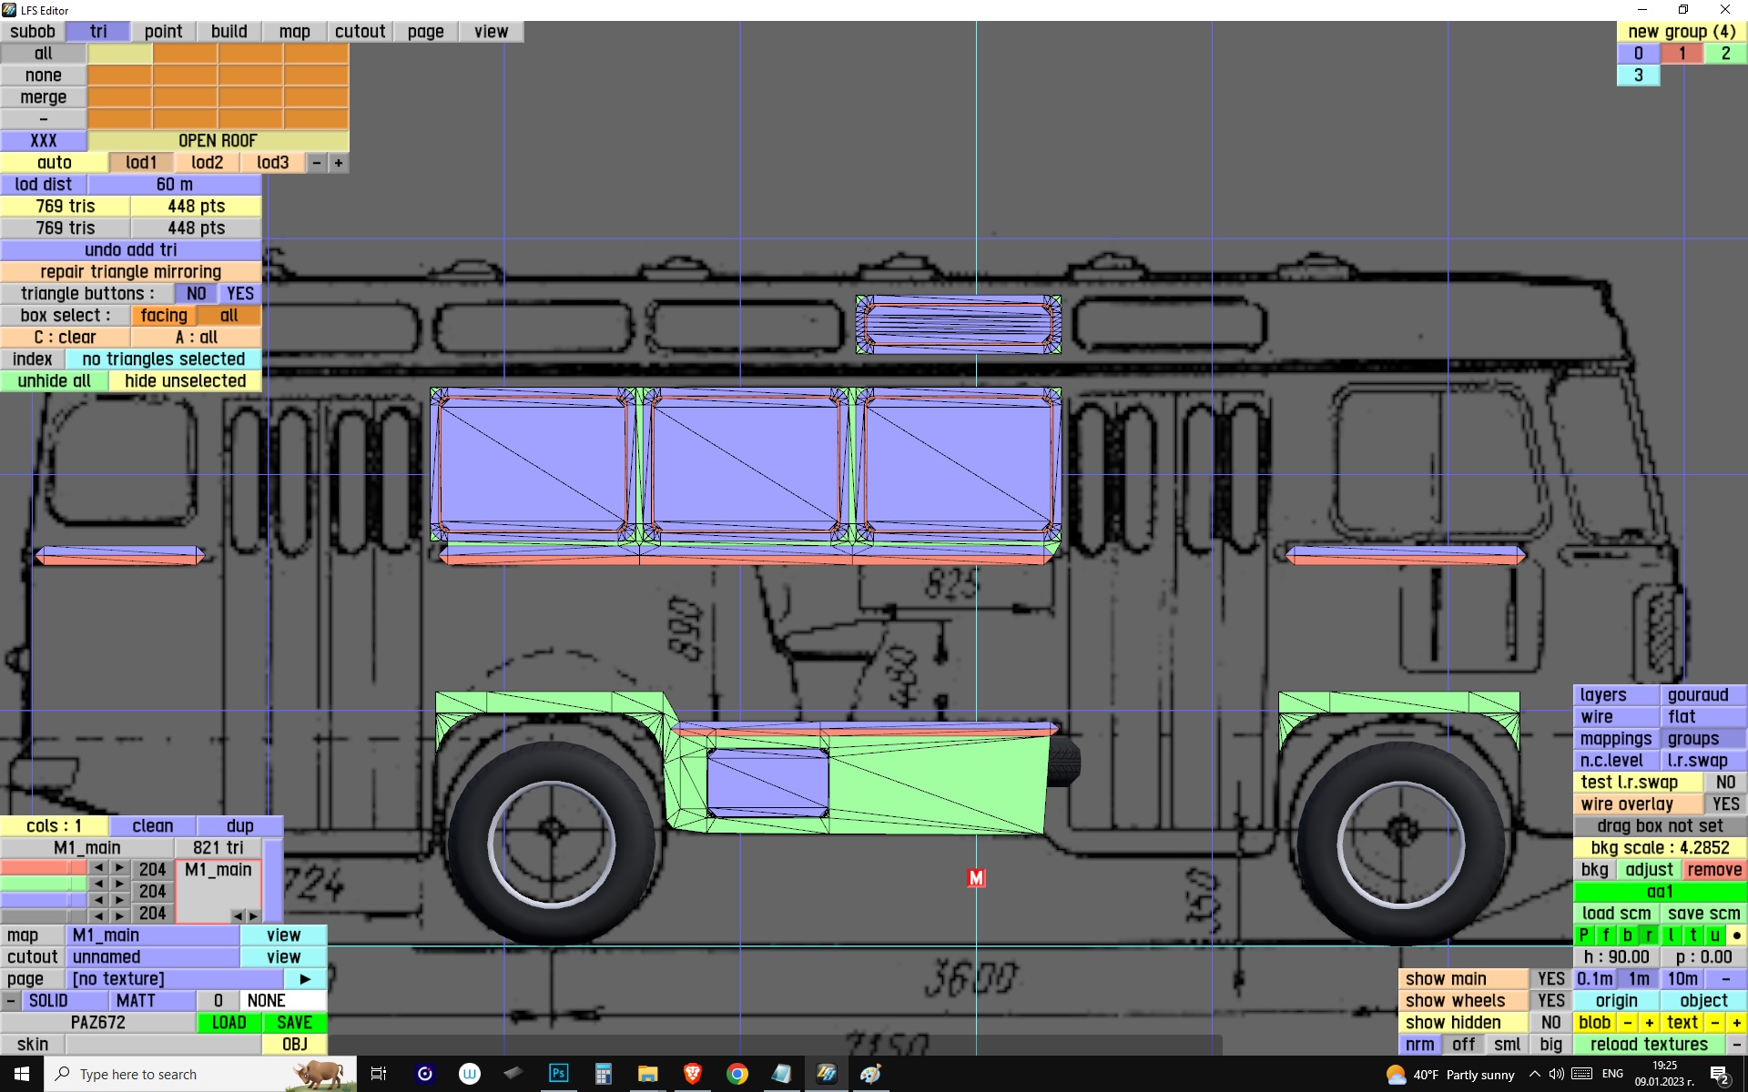Image resolution: width=1748 pixels, height=1092 pixels.
Task: Increase the blob size with its plus button
Action: click(x=1649, y=1023)
